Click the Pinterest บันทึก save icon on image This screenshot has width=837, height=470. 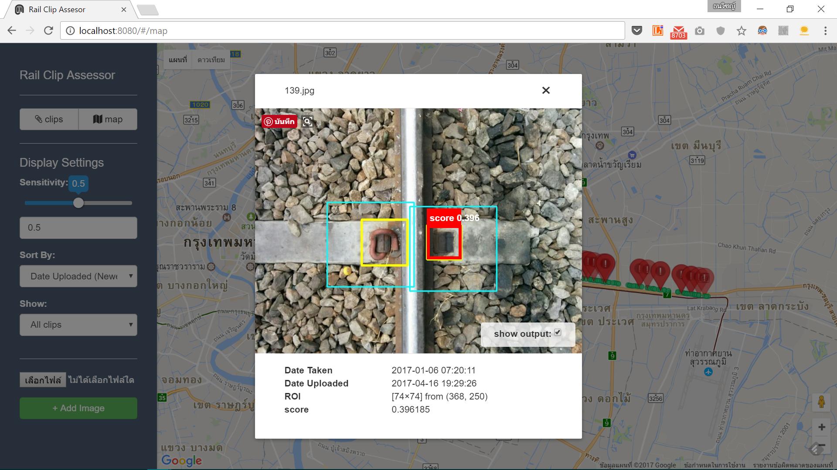279,121
